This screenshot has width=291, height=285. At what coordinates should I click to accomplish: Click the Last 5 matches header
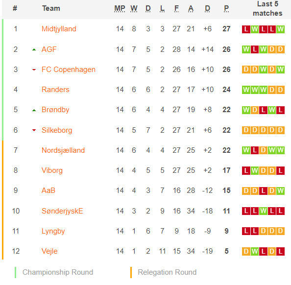(x=267, y=8)
